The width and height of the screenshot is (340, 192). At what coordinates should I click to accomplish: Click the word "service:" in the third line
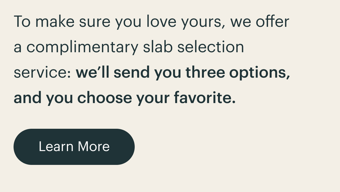coord(42,73)
